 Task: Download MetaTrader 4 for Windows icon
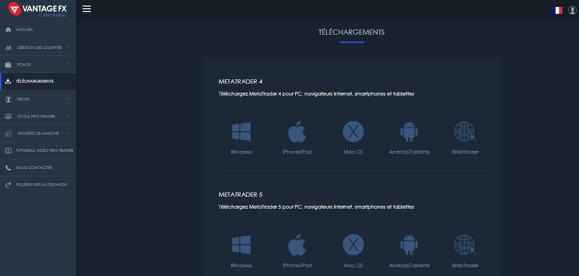tap(241, 132)
